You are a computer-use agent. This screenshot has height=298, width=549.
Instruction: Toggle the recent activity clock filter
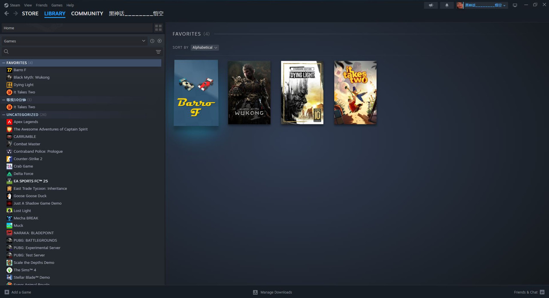pos(152,41)
